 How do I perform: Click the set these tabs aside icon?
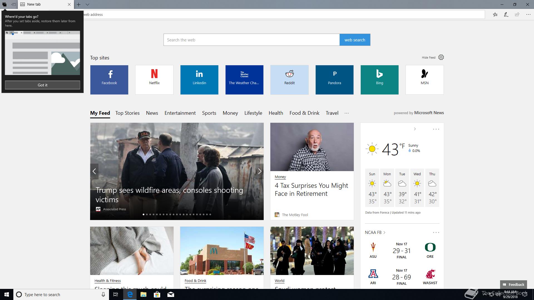point(13,4)
